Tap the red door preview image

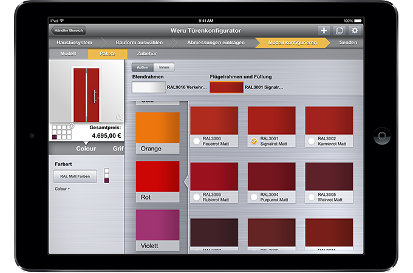[86, 95]
